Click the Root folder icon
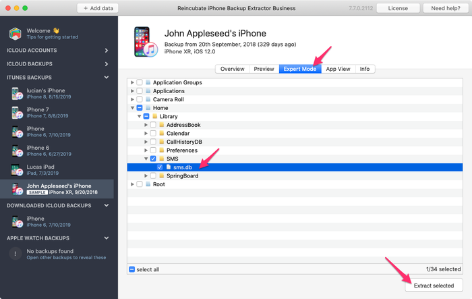 148,184
